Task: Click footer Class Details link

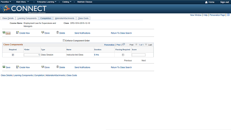Action: (x=6, y=75)
